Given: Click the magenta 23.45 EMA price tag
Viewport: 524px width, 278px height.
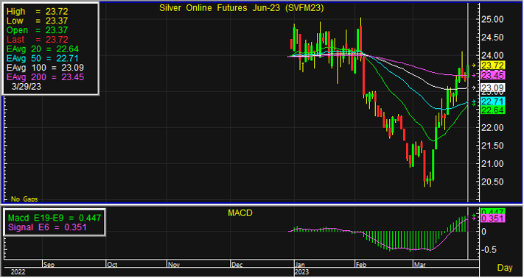Looking at the screenshot, I should point(492,75).
